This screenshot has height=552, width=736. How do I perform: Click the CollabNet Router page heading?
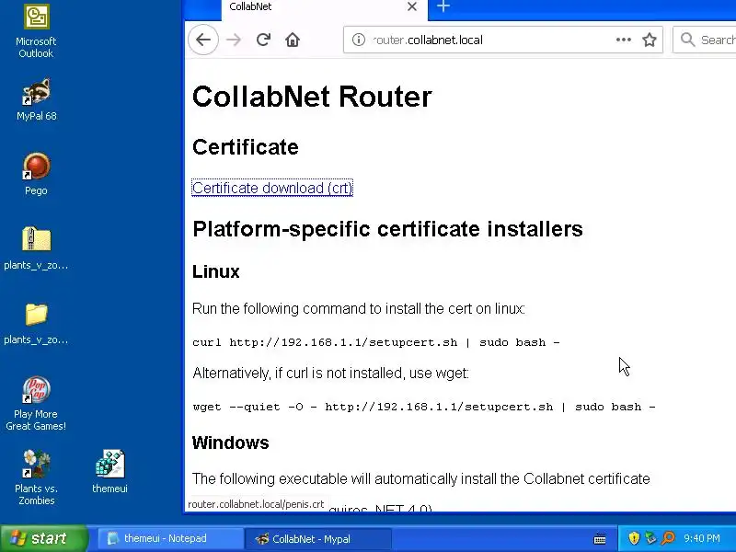click(312, 97)
